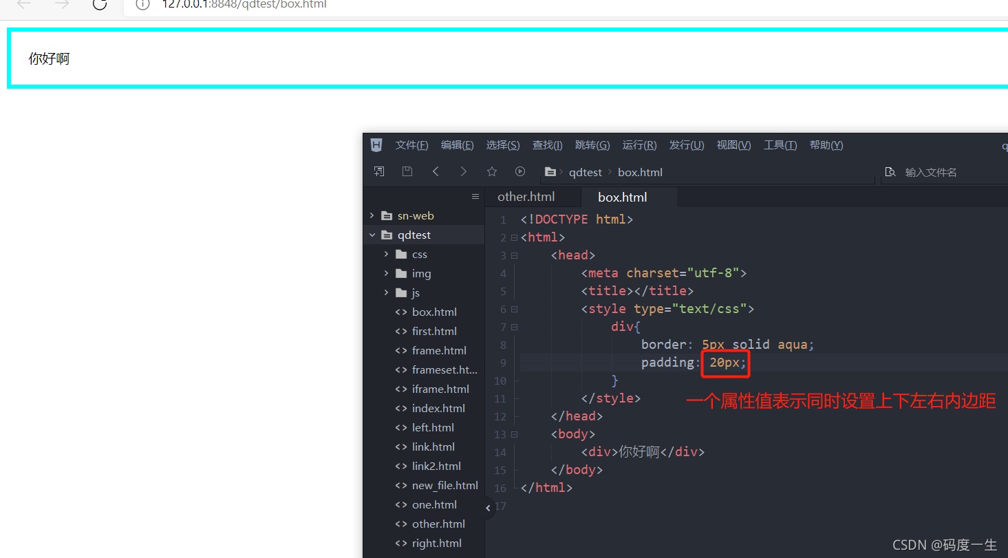This screenshot has height=558, width=1008.
Task: Click the browser reload button
Action: pos(100,4)
